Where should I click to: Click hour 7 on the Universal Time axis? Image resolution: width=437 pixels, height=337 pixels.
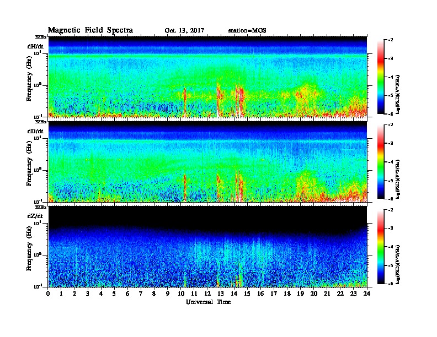click(x=141, y=293)
